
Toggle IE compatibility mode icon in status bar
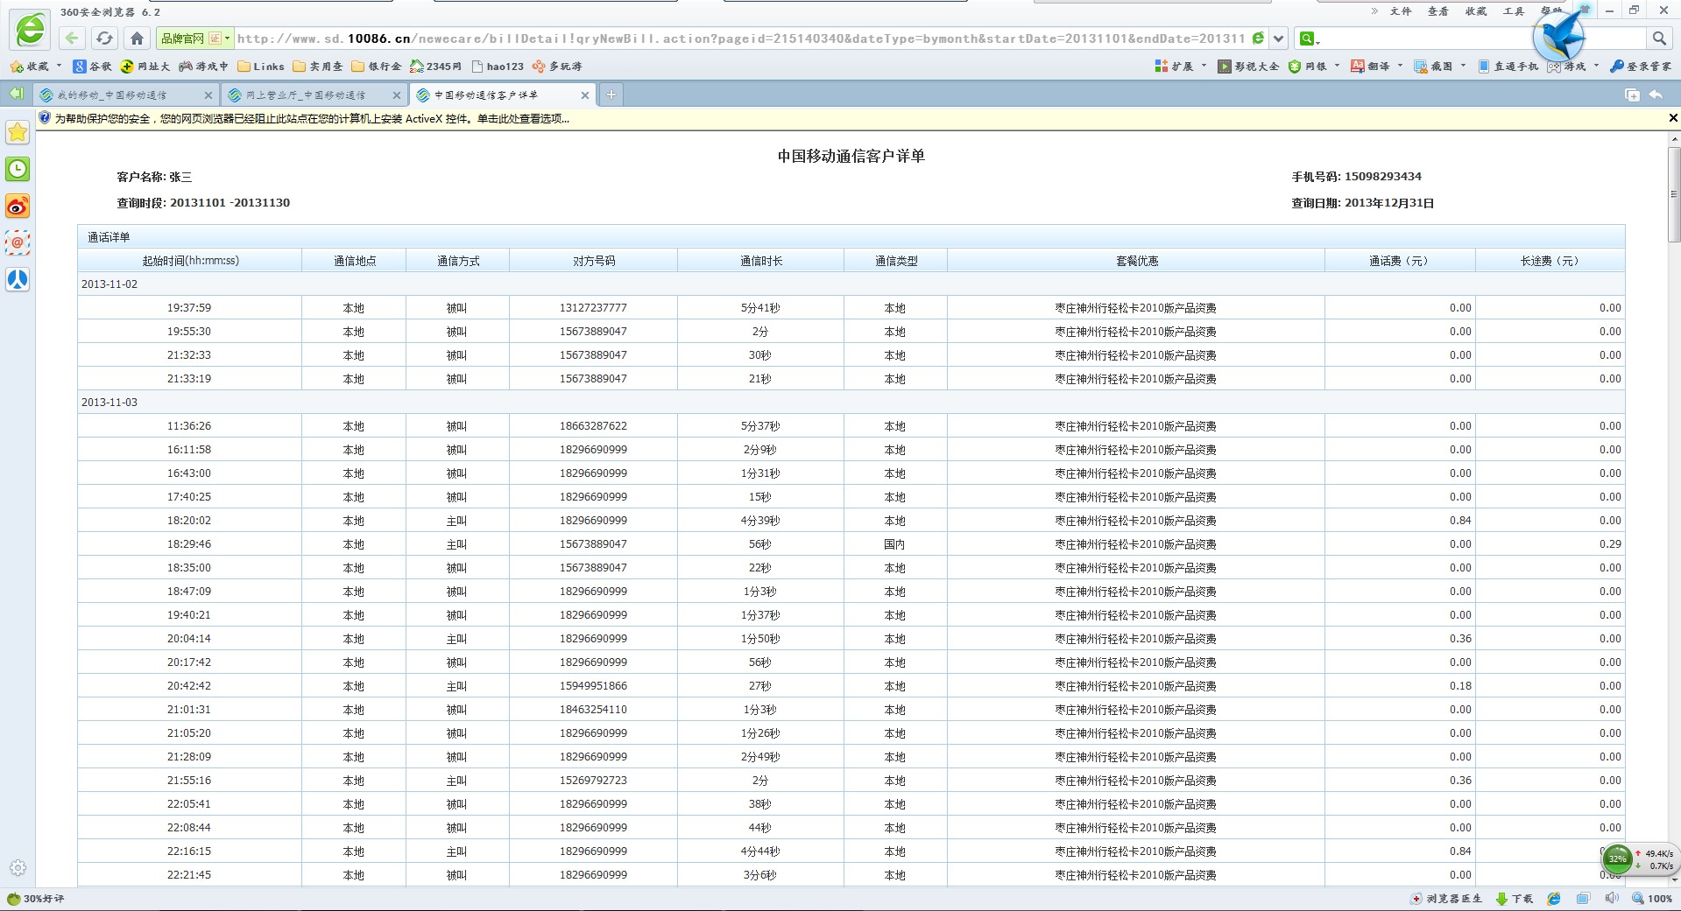point(1554,899)
